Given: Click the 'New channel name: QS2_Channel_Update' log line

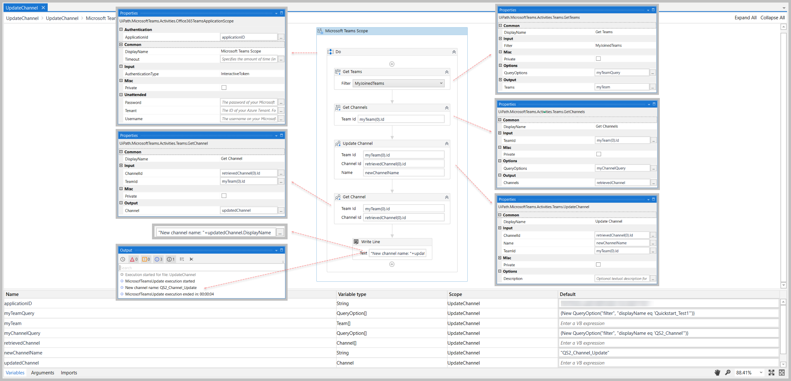Looking at the screenshot, I should 161,288.
